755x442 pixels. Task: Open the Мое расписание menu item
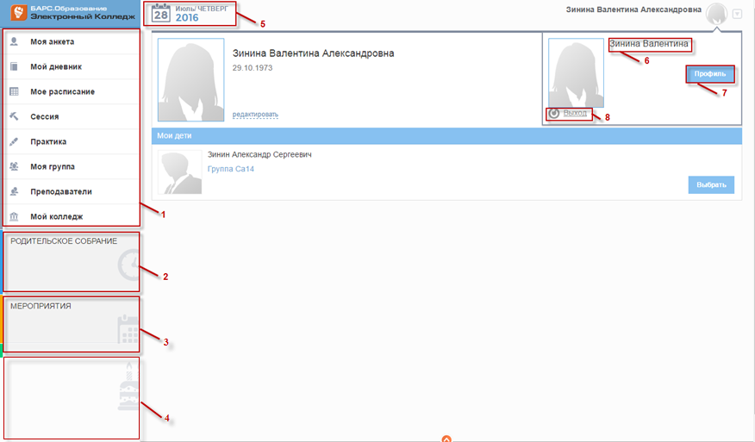[x=62, y=91]
